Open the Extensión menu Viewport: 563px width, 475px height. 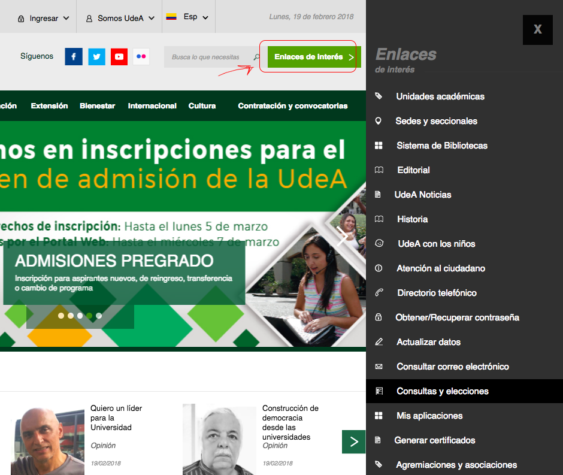[49, 106]
